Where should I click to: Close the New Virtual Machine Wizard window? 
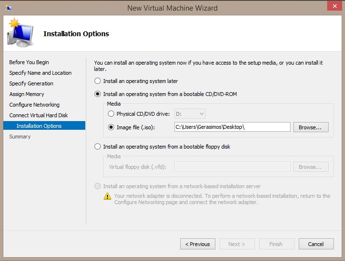click(x=334, y=6)
